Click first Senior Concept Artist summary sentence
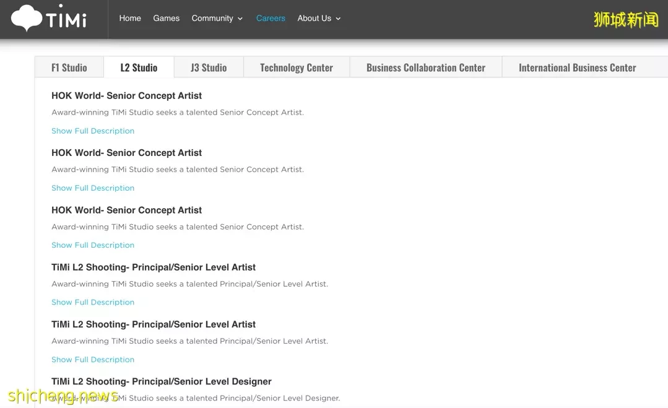The width and height of the screenshot is (668, 408). pos(178,113)
